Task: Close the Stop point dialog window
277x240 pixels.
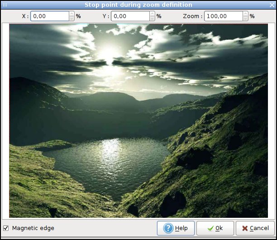Action: click(x=272, y=5)
